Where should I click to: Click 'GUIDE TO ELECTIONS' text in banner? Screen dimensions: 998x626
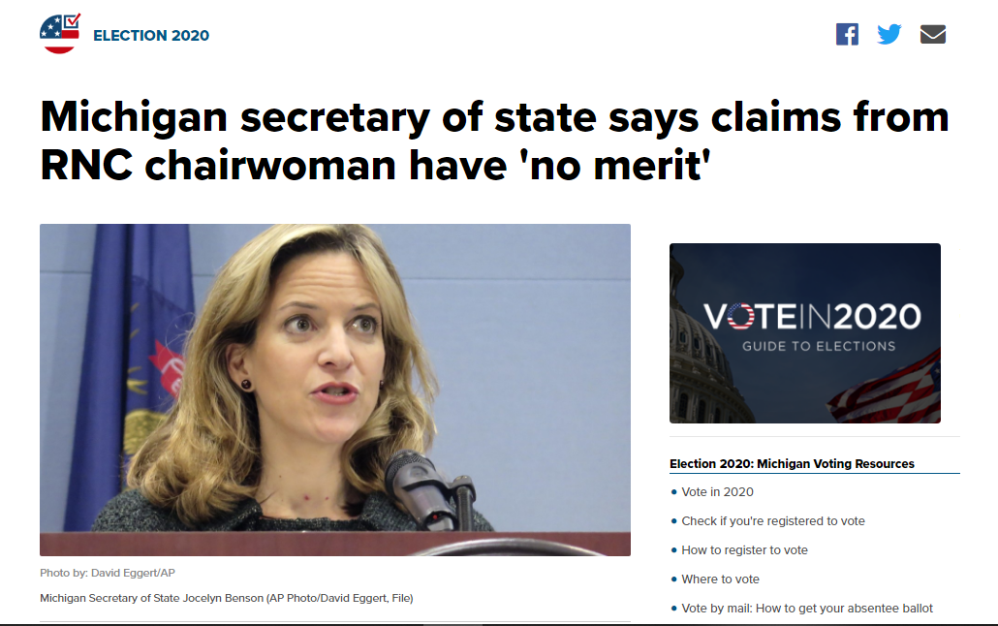click(819, 347)
